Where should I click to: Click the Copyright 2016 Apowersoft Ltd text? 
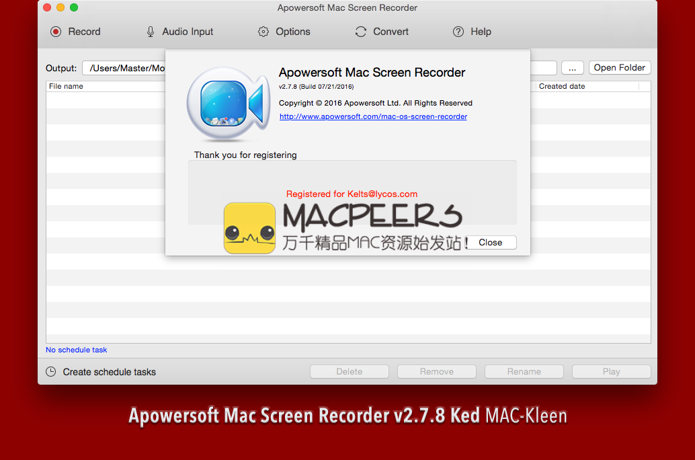tap(376, 103)
